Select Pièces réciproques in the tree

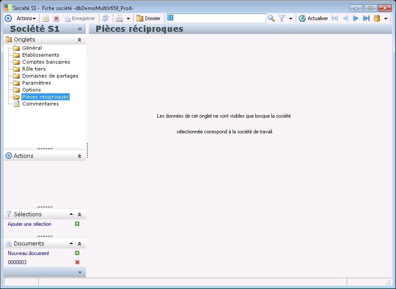(x=45, y=97)
